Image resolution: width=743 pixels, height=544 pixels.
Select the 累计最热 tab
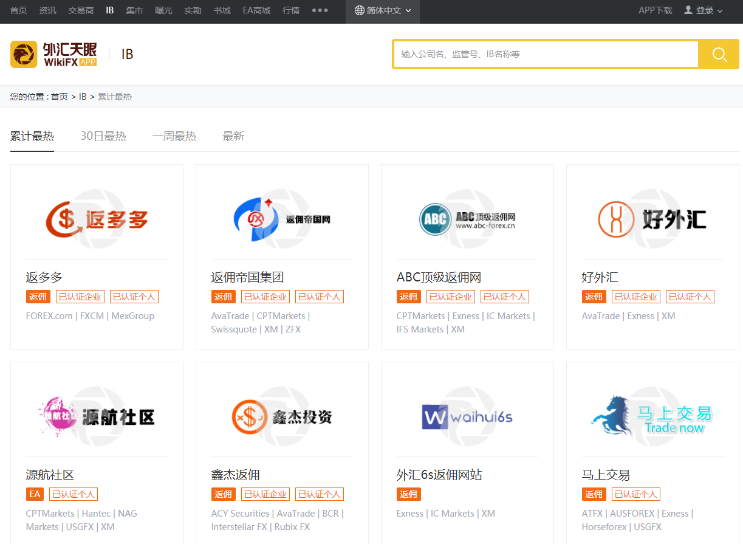pyautogui.click(x=32, y=136)
